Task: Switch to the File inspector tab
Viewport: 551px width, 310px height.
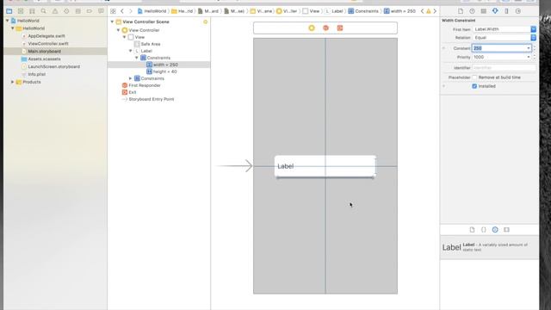Action: click(461, 11)
